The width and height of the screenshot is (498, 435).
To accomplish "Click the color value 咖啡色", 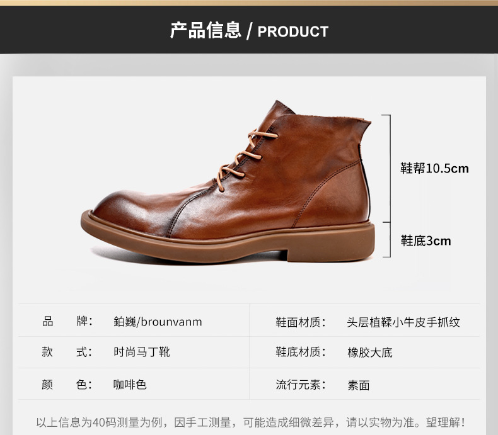I will coord(130,384).
